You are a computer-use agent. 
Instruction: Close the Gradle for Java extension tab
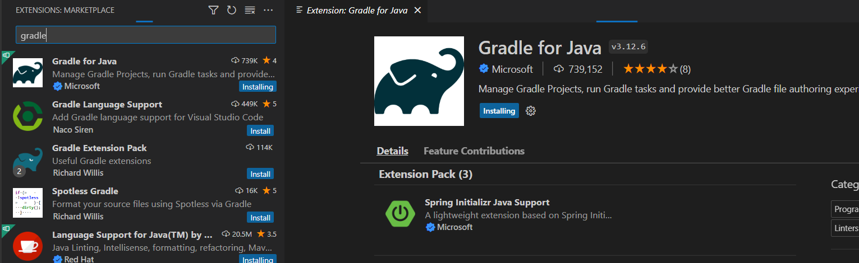pos(417,11)
